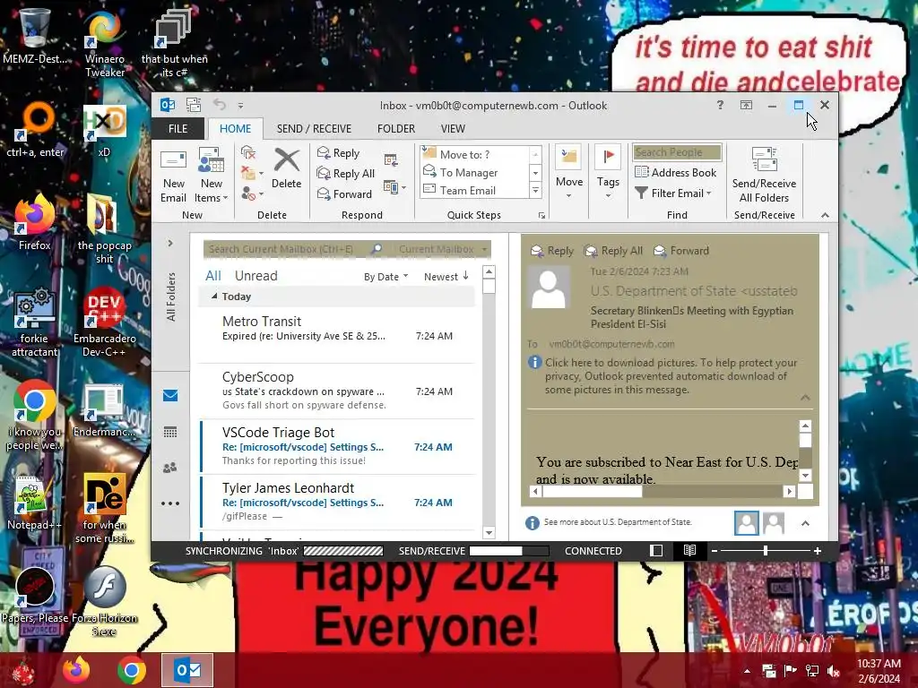Switch to the HOME tab
This screenshot has width=918, height=688.
(236, 129)
